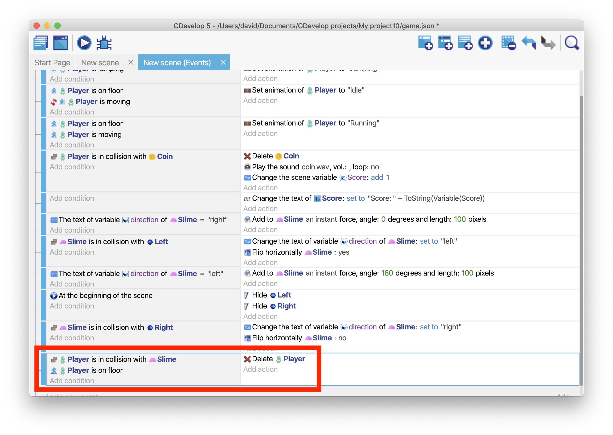Undo the last change
Image resolution: width=613 pixels, height=435 pixels.
tap(529, 43)
